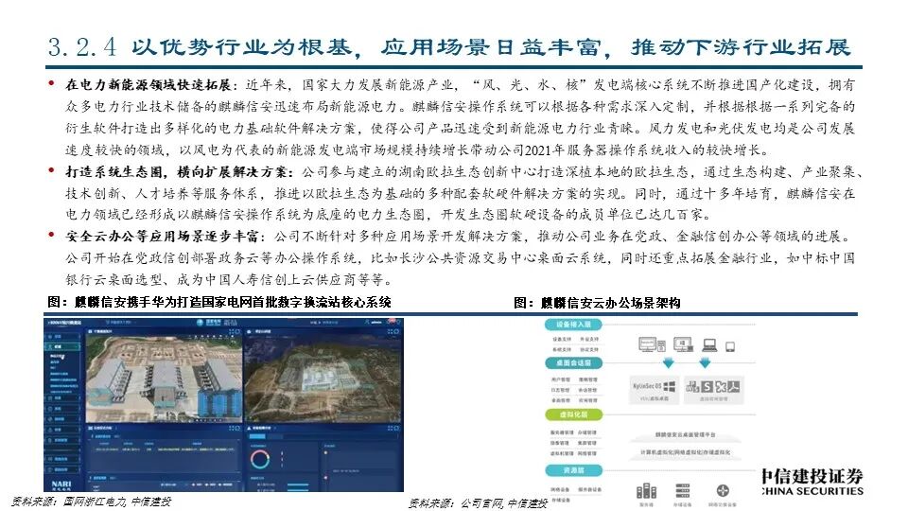Click fullscreen icon of satellite map panel
This screenshot has height=511, width=908.
click(391, 331)
